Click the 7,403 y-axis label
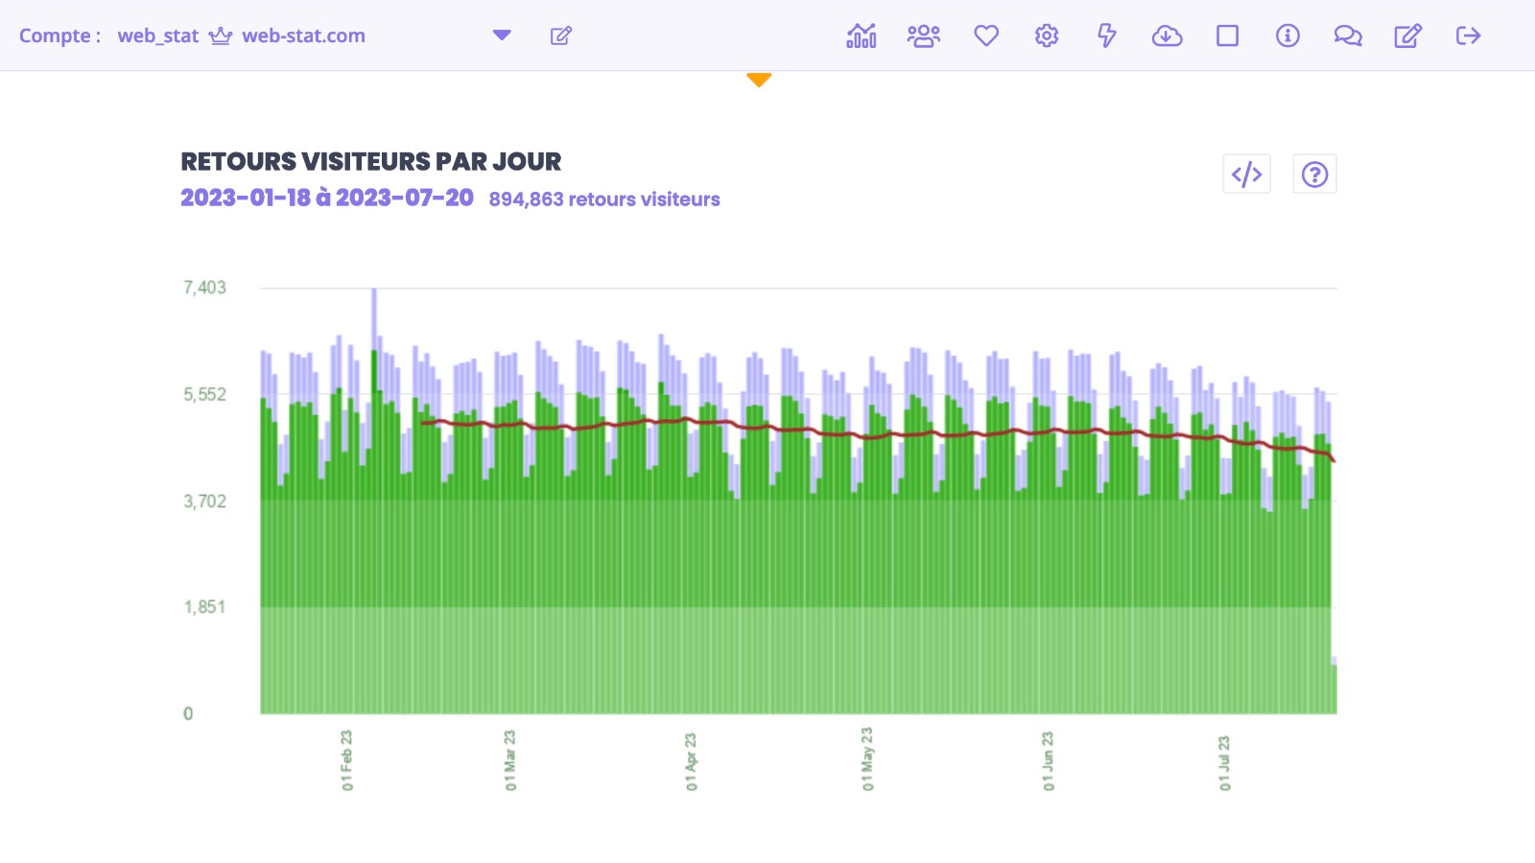 (x=204, y=288)
